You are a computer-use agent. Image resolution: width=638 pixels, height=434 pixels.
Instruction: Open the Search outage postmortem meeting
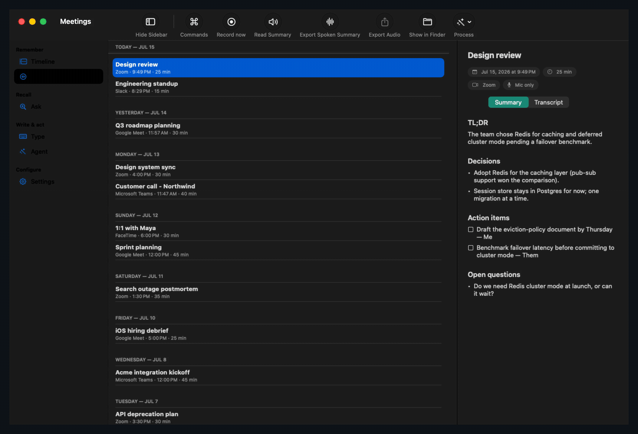point(278,292)
